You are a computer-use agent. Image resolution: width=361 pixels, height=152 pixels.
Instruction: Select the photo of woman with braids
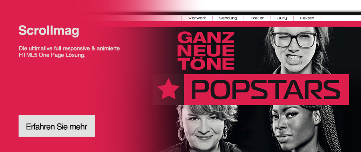pos(304,128)
